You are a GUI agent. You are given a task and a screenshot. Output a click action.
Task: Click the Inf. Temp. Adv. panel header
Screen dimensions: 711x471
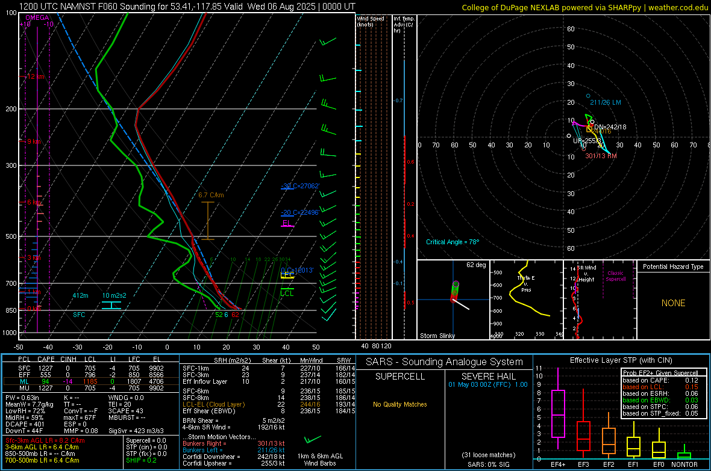[404, 25]
